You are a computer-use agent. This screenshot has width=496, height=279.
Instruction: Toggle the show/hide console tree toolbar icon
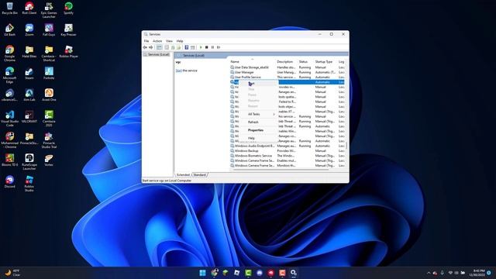pyautogui.click(x=159, y=47)
